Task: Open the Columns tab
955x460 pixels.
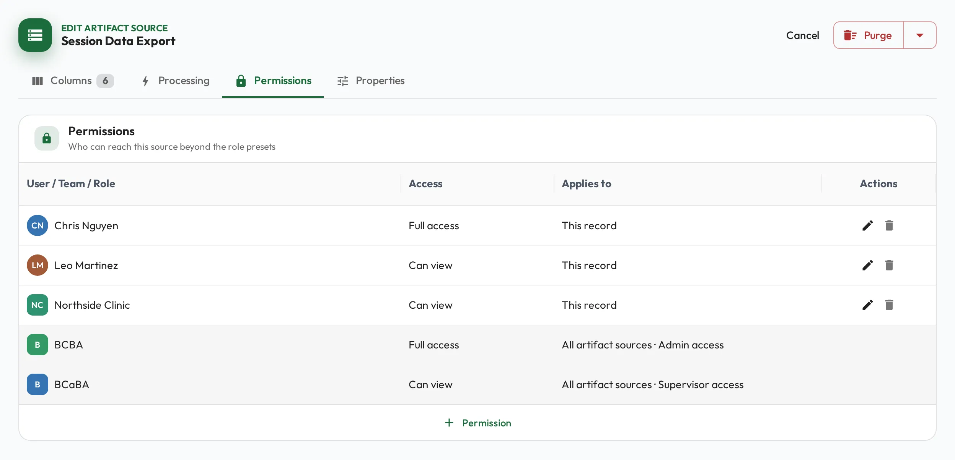Action: 73,81
